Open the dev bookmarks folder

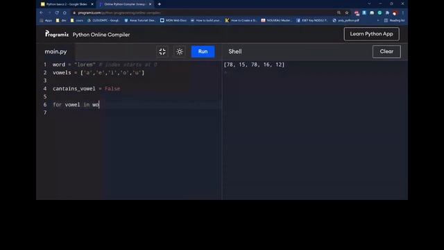click(61, 20)
